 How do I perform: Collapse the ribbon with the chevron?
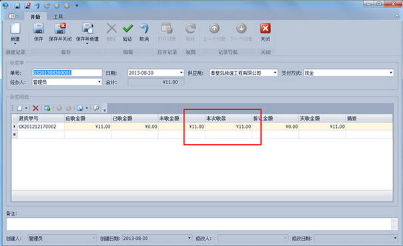point(396,16)
